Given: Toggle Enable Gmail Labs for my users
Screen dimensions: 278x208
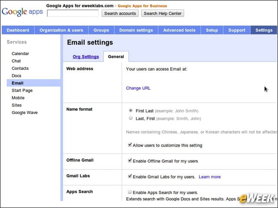Looking at the screenshot, I should pos(130,176).
